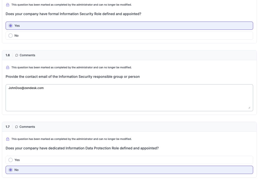Image resolution: width=260 pixels, height=183 pixels.
Task: Click the lock icon in question 1.7
Action: [x=8, y=139]
